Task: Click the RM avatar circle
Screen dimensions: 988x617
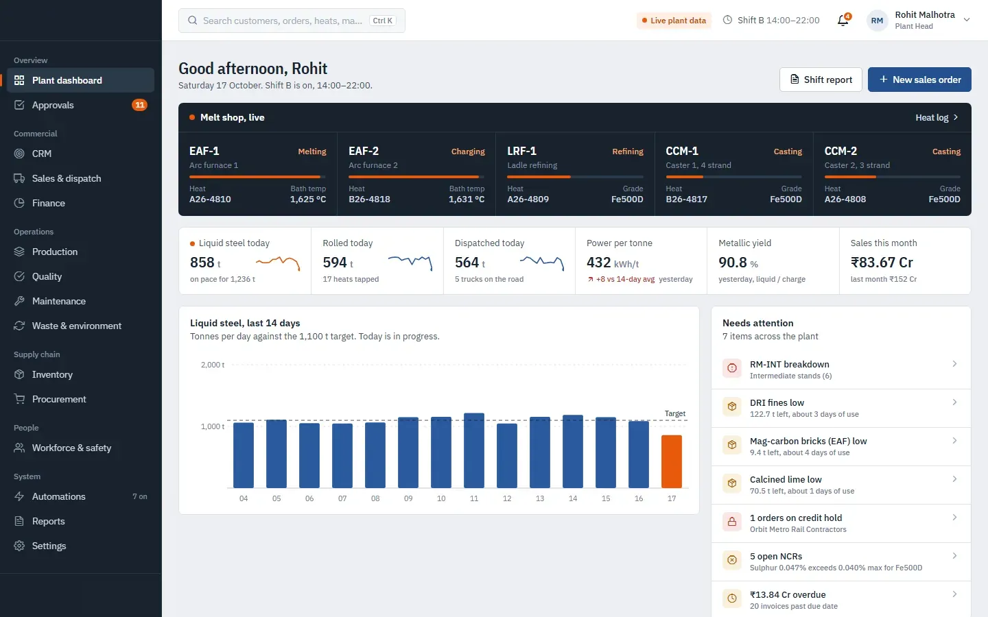Action: tap(877, 21)
